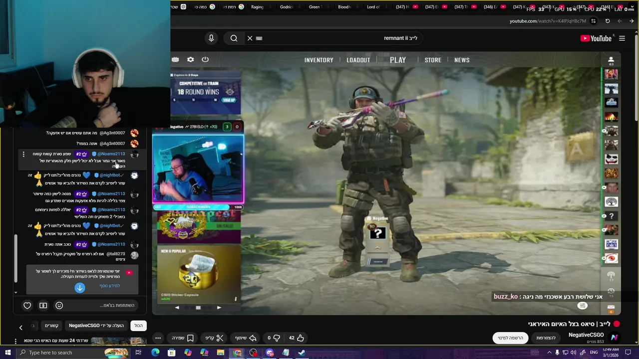The width and height of the screenshot is (639, 359).
Task: Open Microsoft Store from taskbar
Action: tap(171, 353)
